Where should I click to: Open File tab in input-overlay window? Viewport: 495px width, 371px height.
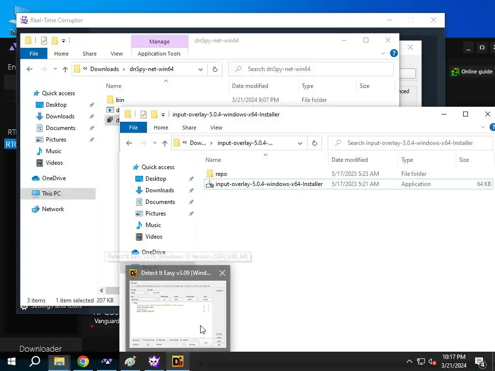point(133,128)
